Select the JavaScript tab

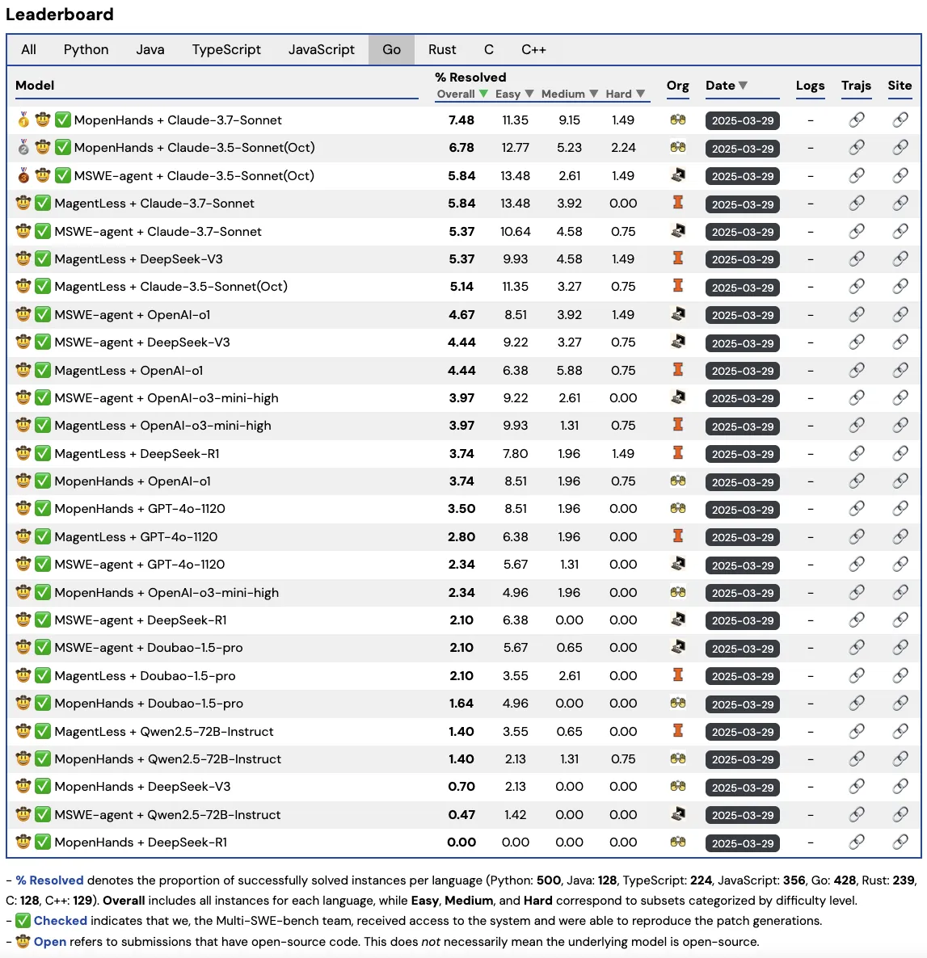pos(321,49)
